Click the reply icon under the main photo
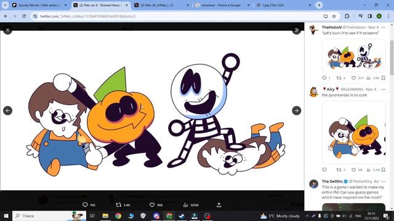The image size is (394, 221). (x=85, y=205)
